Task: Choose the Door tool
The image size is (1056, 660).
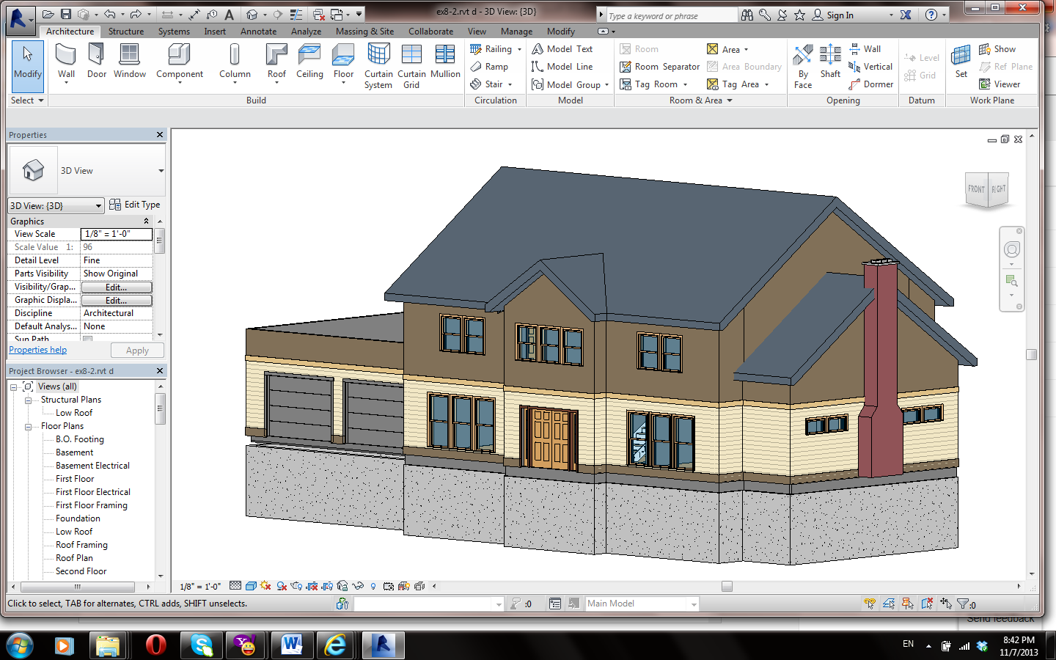Action: (x=97, y=62)
